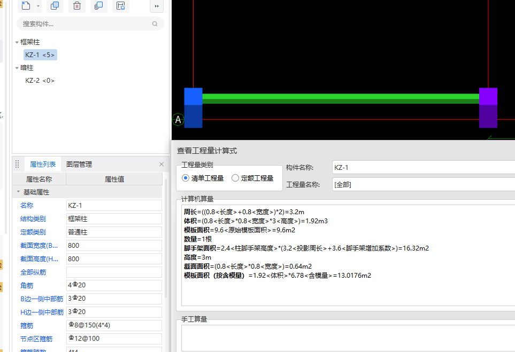This screenshot has width=515, height=352.
Task: Click the save component archive icon
Action: 120,5
